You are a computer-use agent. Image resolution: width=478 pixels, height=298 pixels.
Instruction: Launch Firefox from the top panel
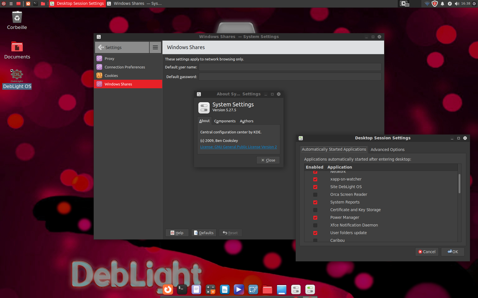pyautogui.click(x=28, y=4)
